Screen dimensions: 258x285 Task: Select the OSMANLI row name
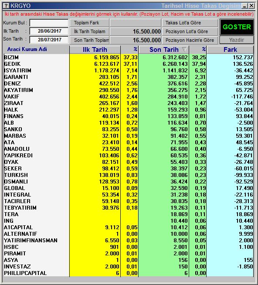[x=16, y=182]
